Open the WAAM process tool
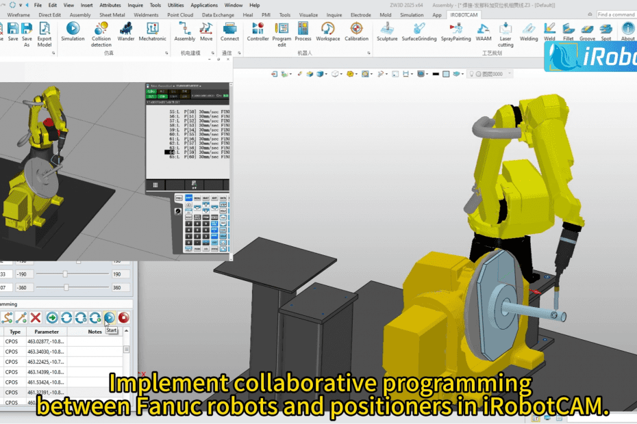The image size is (637, 424). coord(484,32)
